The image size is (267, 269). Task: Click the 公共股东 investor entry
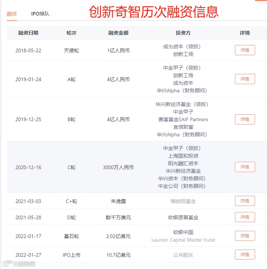pos(183,255)
